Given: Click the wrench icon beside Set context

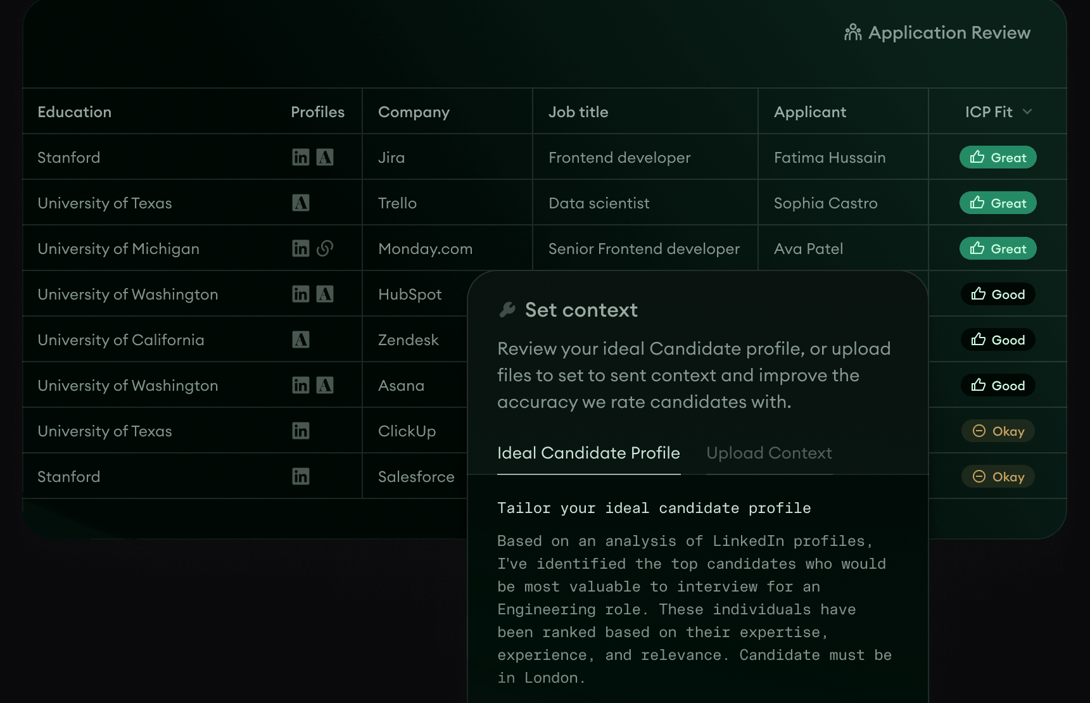Looking at the screenshot, I should pos(507,310).
